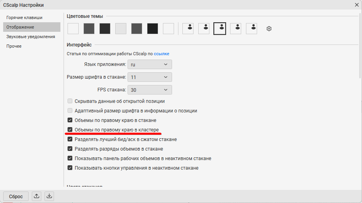This screenshot has width=362, height=203.
Task: Choose the fourth light gray theme swatch
Action: click(x=121, y=29)
